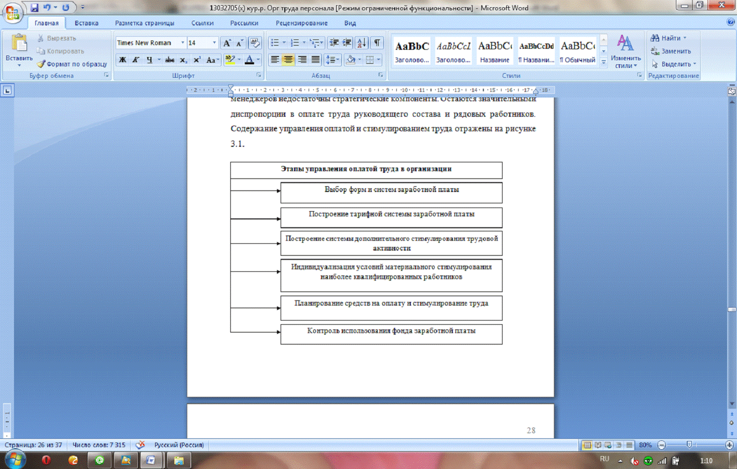The image size is (737, 469).
Task: Click the Save icon in quick access toolbar
Action: (34, 8)
